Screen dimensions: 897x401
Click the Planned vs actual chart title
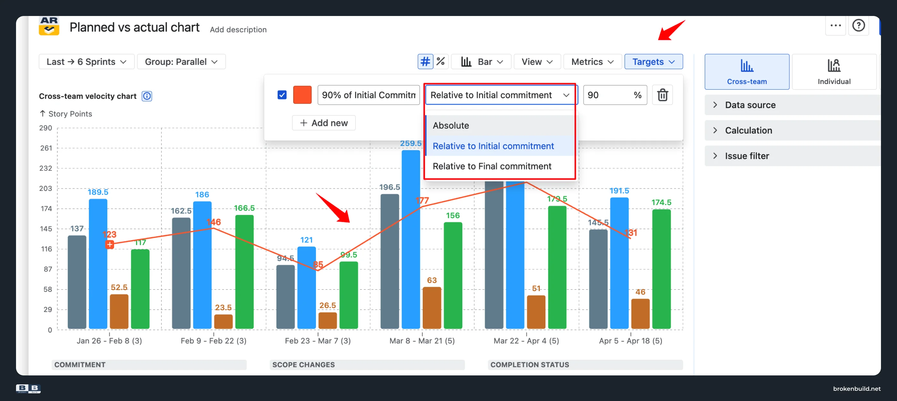pyautogui.click(x=134, y=27)
